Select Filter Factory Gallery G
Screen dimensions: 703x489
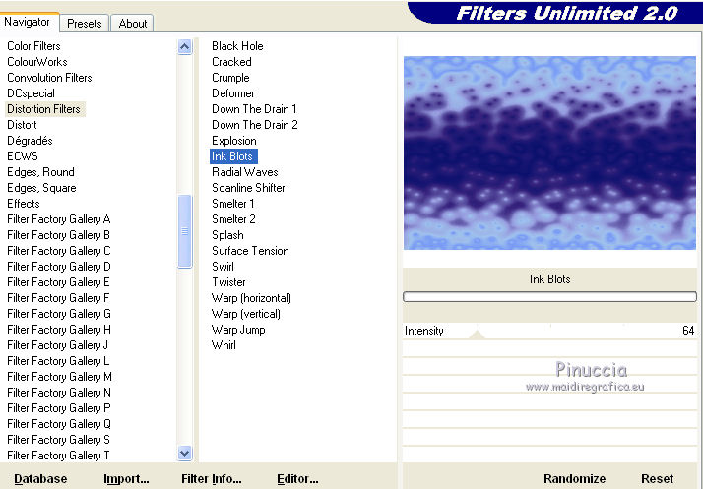click(x=59, y=314)
